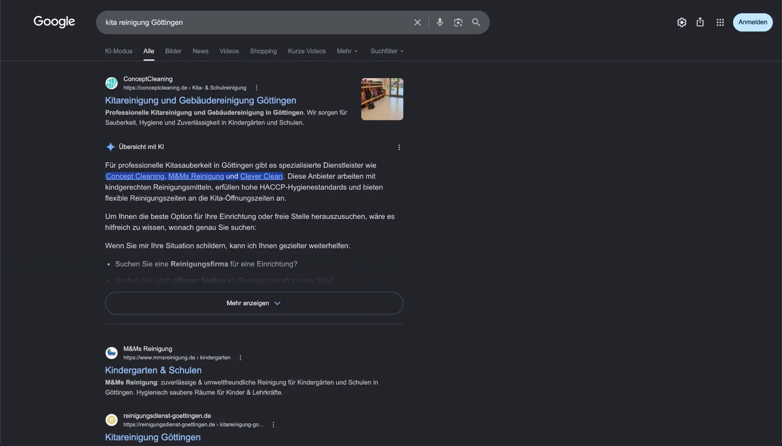Open the Kurze Videos tab
The image size is (782, 446).
coord(307,51)
